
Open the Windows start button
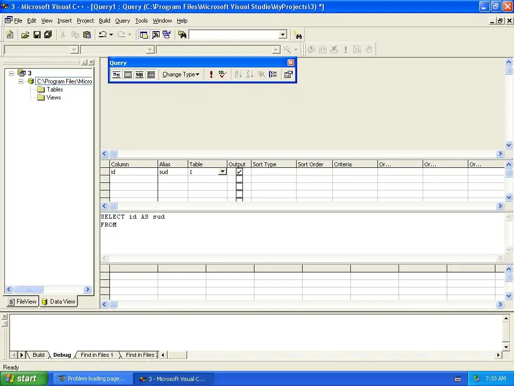tap(24, 378)
